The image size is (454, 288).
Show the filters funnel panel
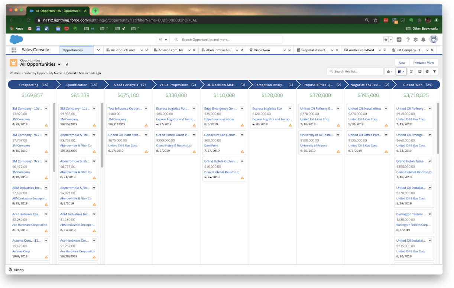[x=434, y=72]
